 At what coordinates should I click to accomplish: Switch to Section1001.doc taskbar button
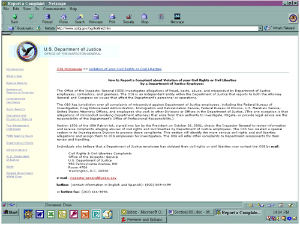coord(190,212)
